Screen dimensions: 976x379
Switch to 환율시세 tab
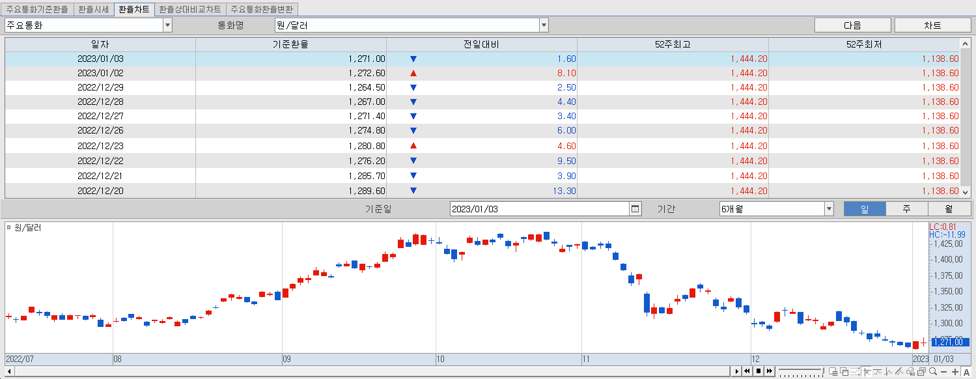[x=93, y=10]
